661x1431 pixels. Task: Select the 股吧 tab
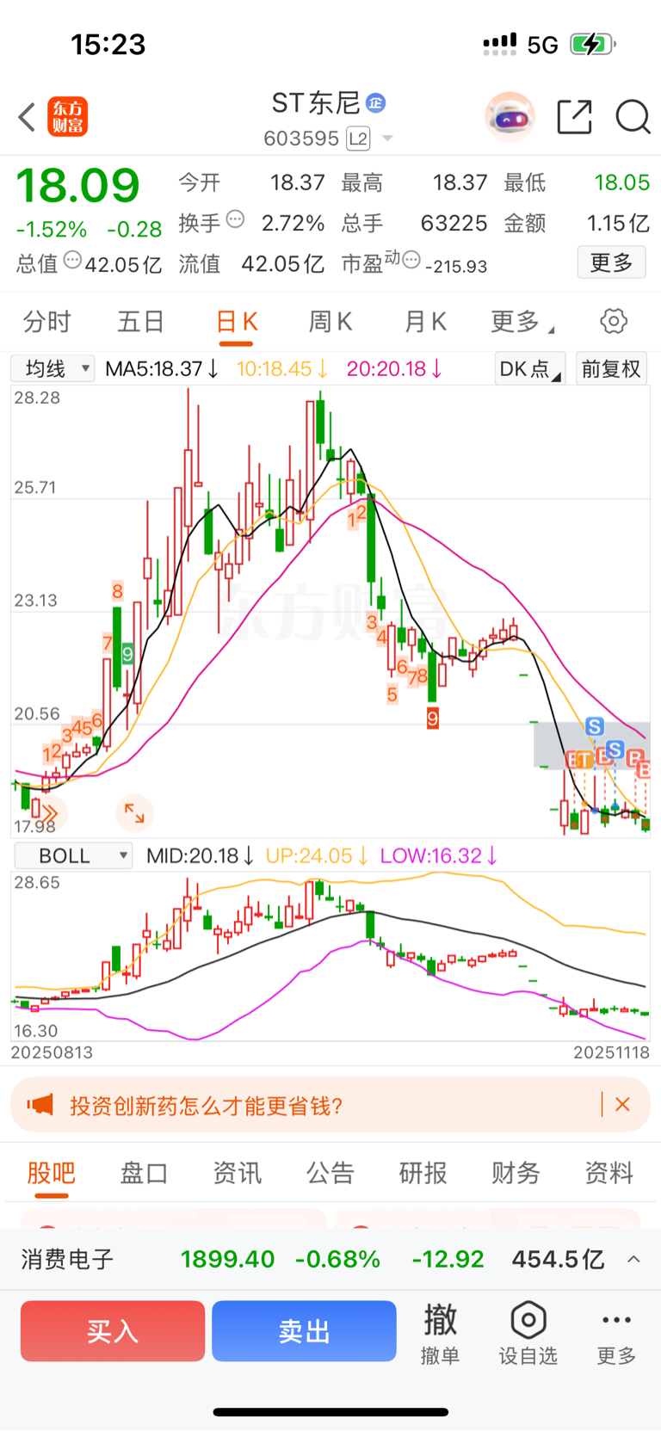point(52,1173)
